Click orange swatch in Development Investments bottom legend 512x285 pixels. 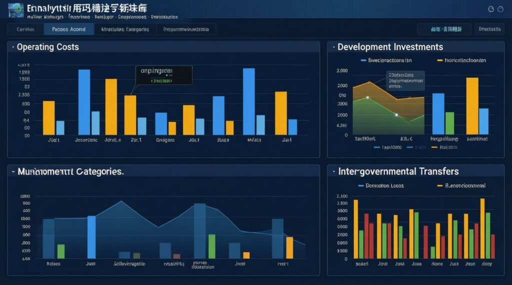pos(434,148)
